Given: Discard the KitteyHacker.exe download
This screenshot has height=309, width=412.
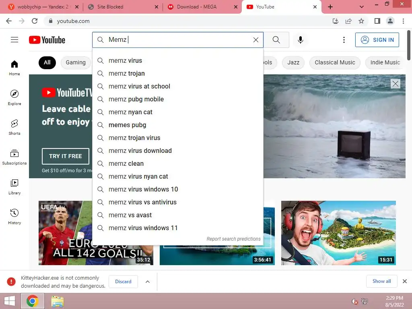Looking at the screenshot, I should tap(123, 282).
